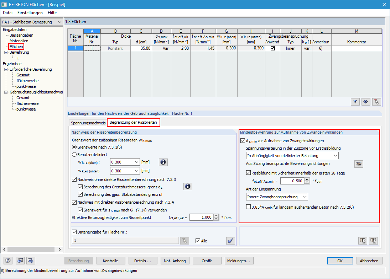Click the 'Grafik' button

coord(207,261)
